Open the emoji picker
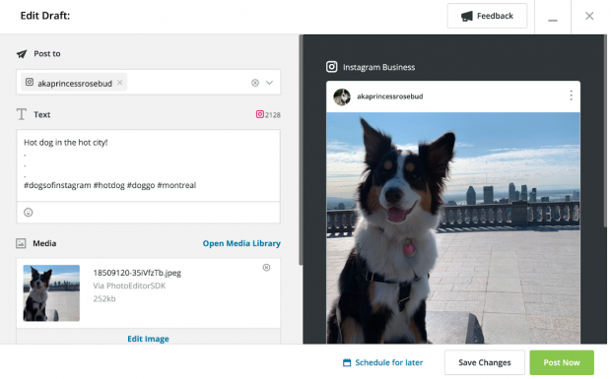Image resolution: width=611 pixels, height=379 pixels. coord(28,213)
